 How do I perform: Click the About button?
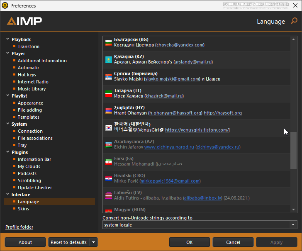pyautogui.click(x=25, y=242)
